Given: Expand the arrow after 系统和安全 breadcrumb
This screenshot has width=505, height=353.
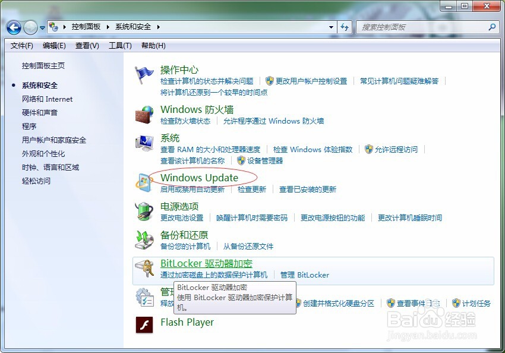Looking at the screenshot, I should [x=158, y=27].
